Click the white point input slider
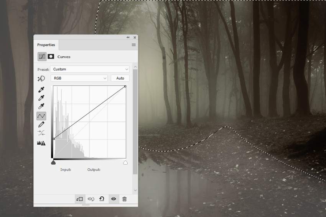 coord(125,162)
